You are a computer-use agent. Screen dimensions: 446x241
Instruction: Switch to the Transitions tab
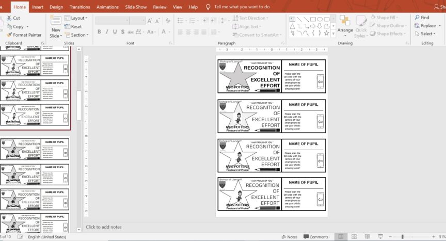click(79, 7)
